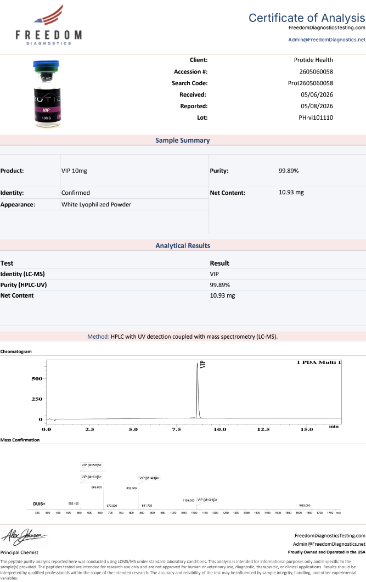Click the 'Net Content' row in Analytical Results
366x582 pixels.
coord(183,295)
